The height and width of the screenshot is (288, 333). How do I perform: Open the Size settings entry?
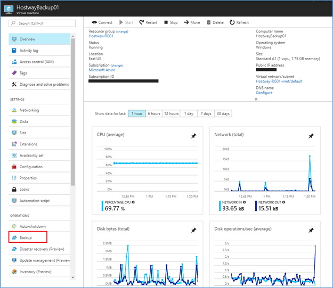click(39, 133)
